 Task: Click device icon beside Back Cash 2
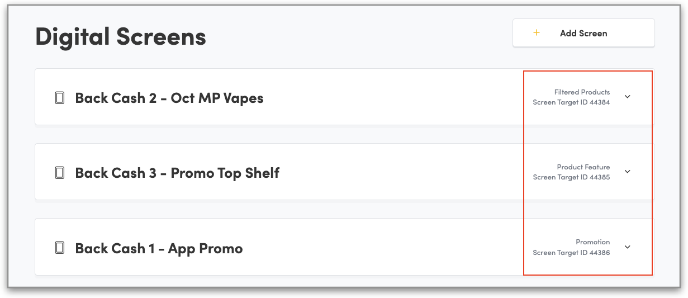click(59, 98)
